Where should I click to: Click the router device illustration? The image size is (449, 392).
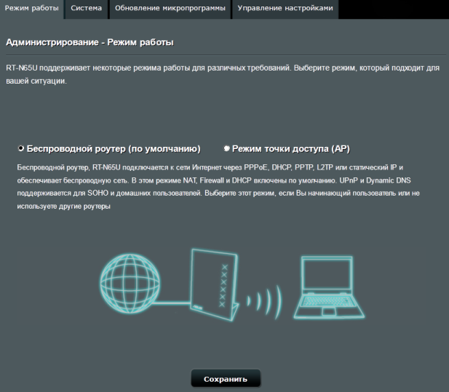[x=215, y=284]
